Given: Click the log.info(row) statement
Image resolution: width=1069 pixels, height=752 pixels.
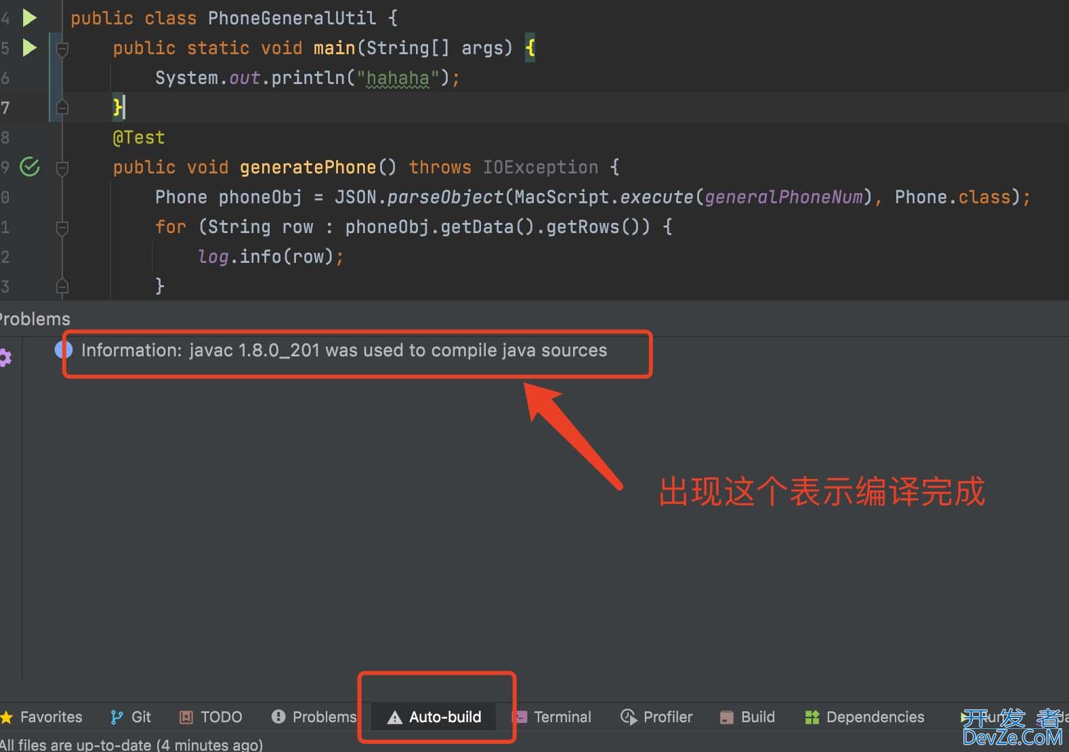Looking at the screenshot, I should pos(271,257).
